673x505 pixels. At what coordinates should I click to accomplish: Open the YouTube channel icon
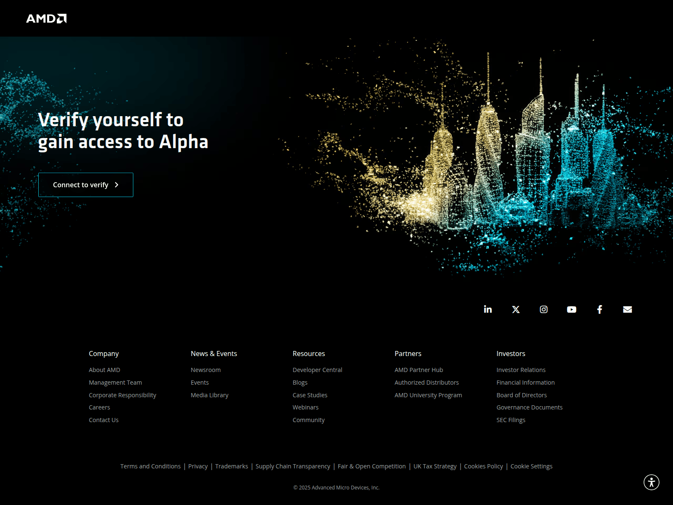pyautogui.click(x=572, y=310)
